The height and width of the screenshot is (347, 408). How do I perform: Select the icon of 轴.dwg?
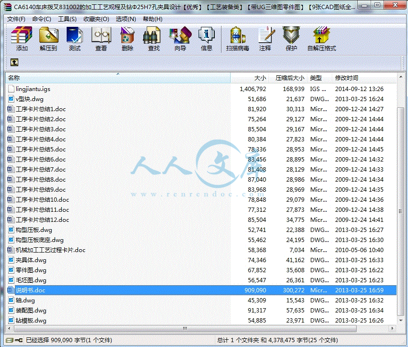tap(11, 300)
